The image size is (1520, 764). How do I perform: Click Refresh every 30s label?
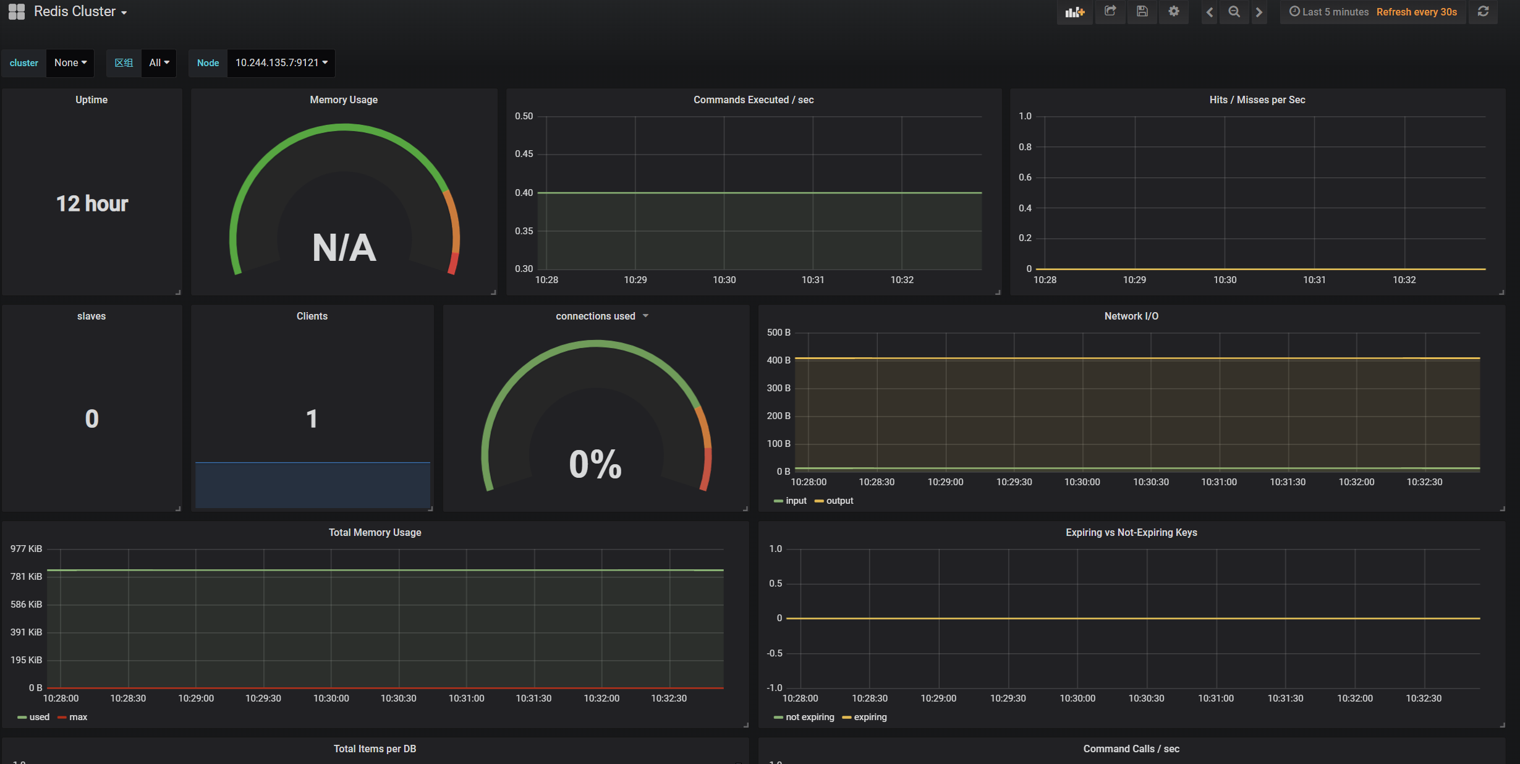(1416, 12)
